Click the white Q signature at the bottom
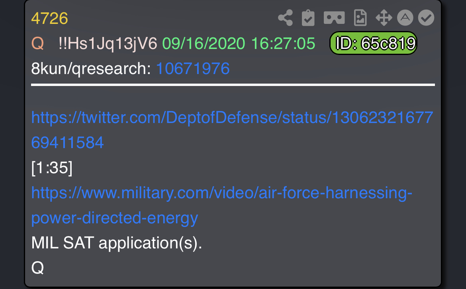The image size is (466, 289). coord(38,268)
